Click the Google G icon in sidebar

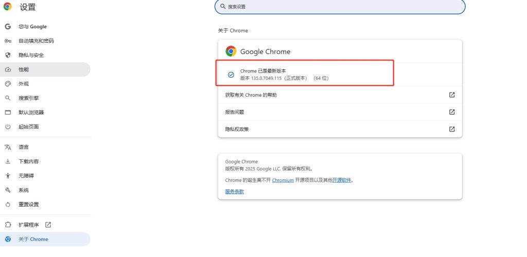click(8, 27)
